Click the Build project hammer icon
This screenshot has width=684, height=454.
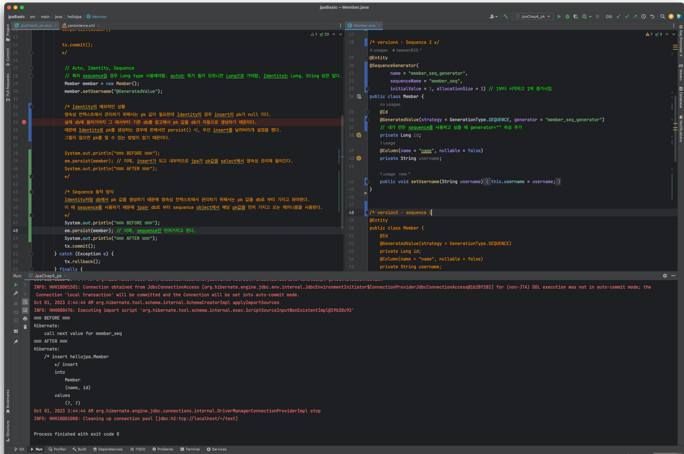505,16
